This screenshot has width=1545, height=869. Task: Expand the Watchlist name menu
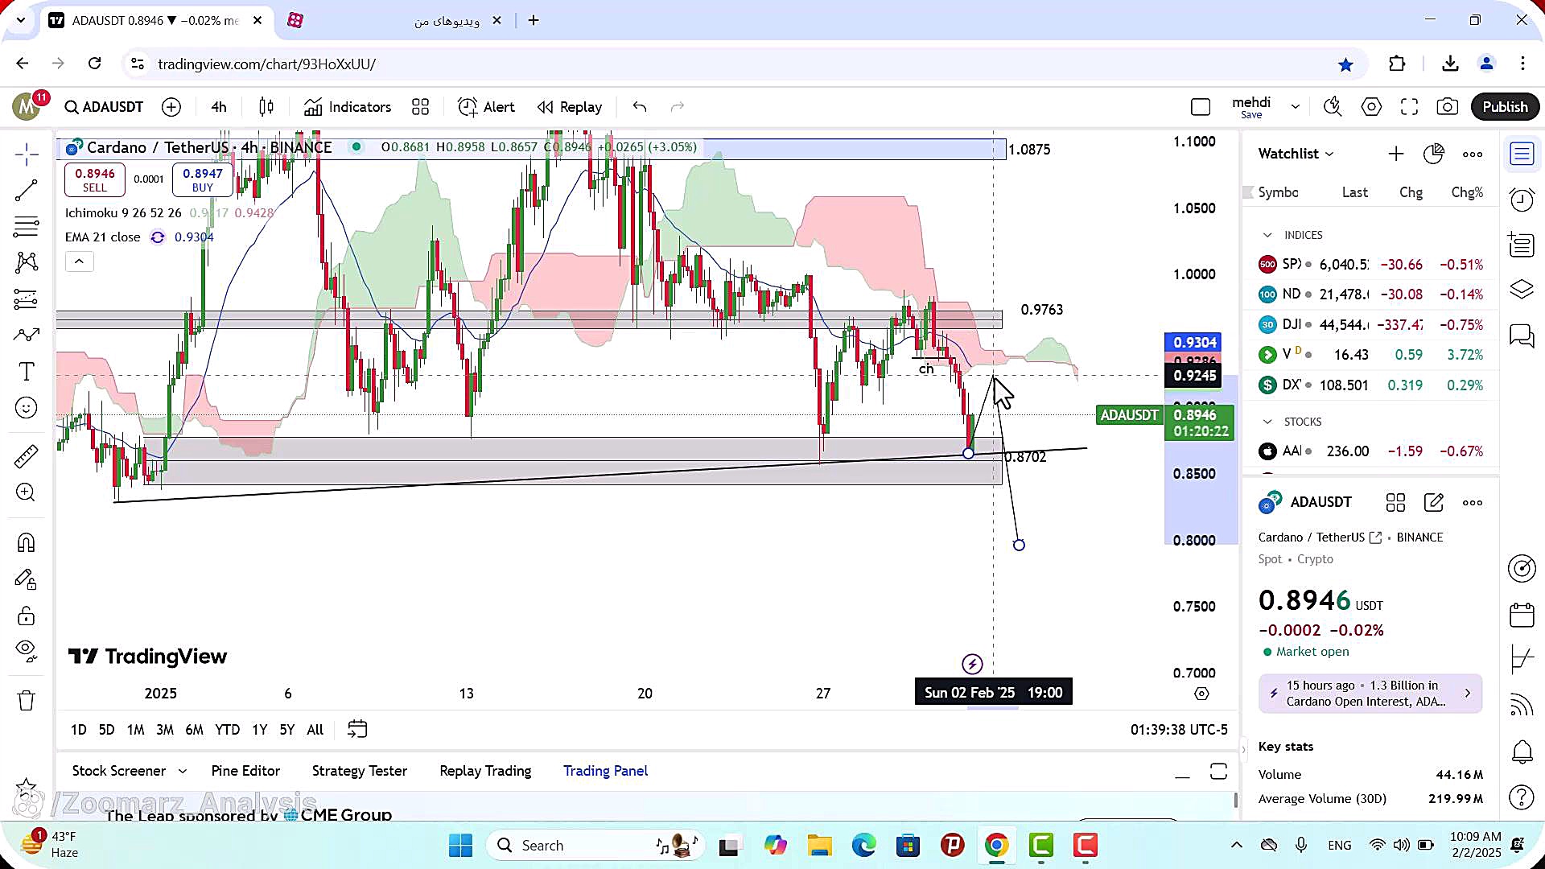click(1296, 154)
